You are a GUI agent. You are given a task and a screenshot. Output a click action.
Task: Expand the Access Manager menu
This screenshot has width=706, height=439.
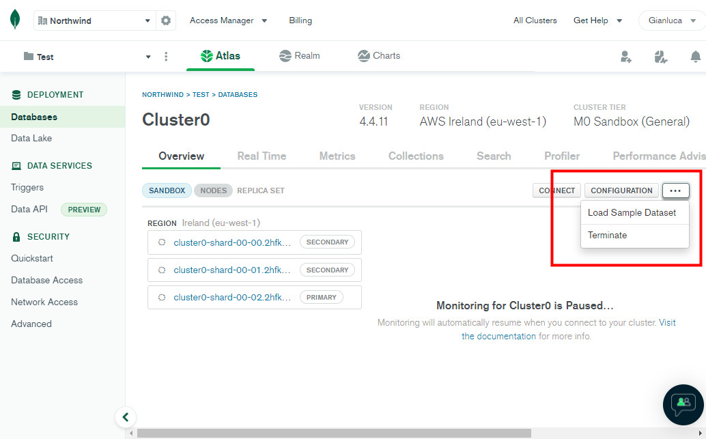tap(228, 20)
